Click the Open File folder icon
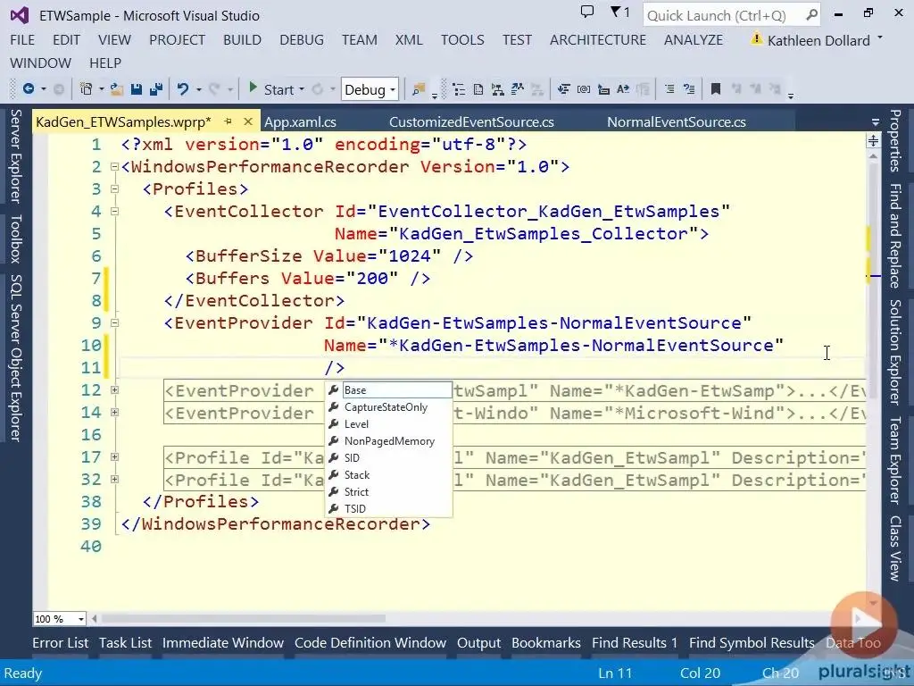 click(117, 89)
